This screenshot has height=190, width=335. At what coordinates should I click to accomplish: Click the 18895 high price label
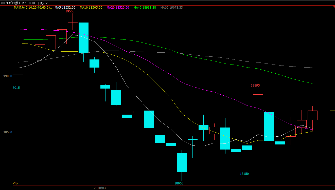click(x=255, y=86)
